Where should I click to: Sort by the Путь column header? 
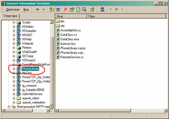tap(127, 16)
